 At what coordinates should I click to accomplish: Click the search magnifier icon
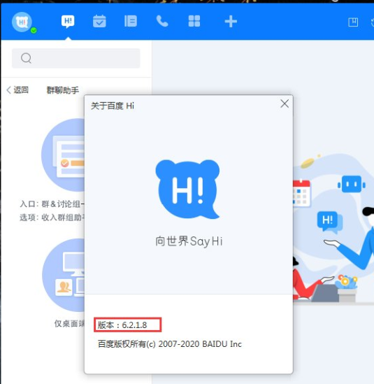(26, 58)
